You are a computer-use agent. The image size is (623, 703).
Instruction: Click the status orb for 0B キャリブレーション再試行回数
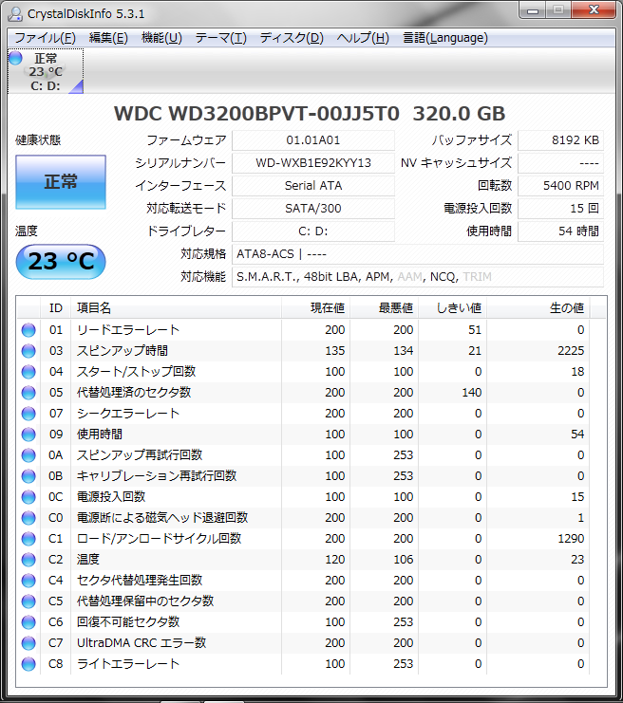28,476
